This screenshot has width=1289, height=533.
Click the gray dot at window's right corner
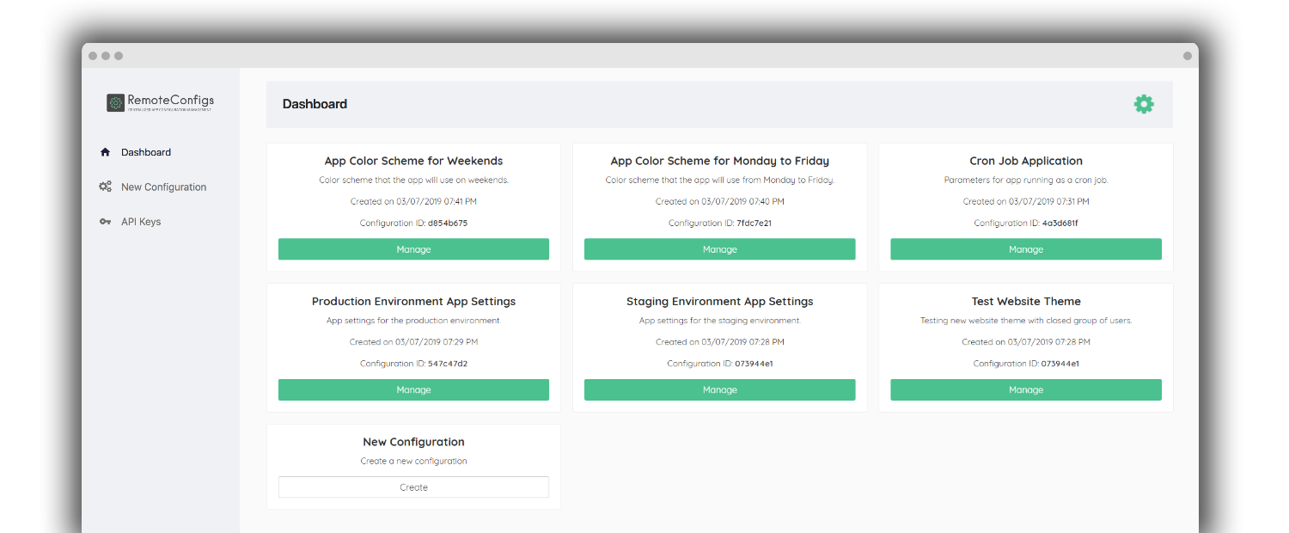click(x=1187, y=56)
